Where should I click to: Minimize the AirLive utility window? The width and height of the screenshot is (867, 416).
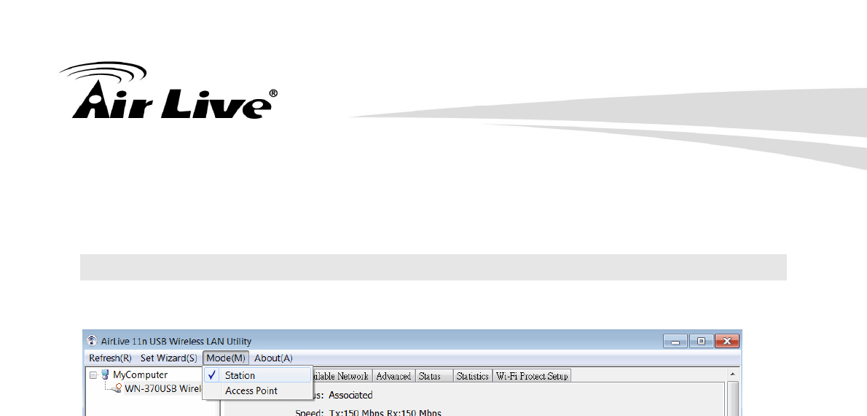pos(675,341)
